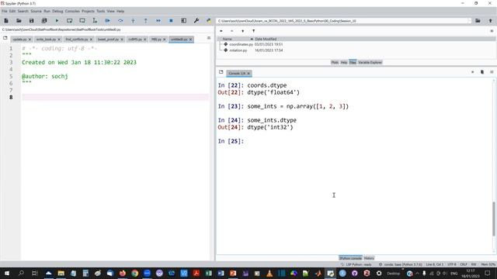
Task: Run cell and advance to the next
Action: (82, 21)
